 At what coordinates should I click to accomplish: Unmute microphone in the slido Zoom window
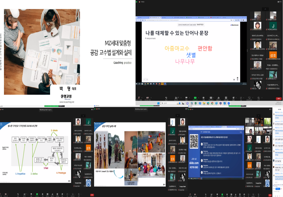[x=190, y=195]
